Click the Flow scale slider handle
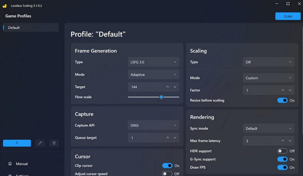Image resolution: width=303 pixels, height=176 pixels. (x=161, y=97)
